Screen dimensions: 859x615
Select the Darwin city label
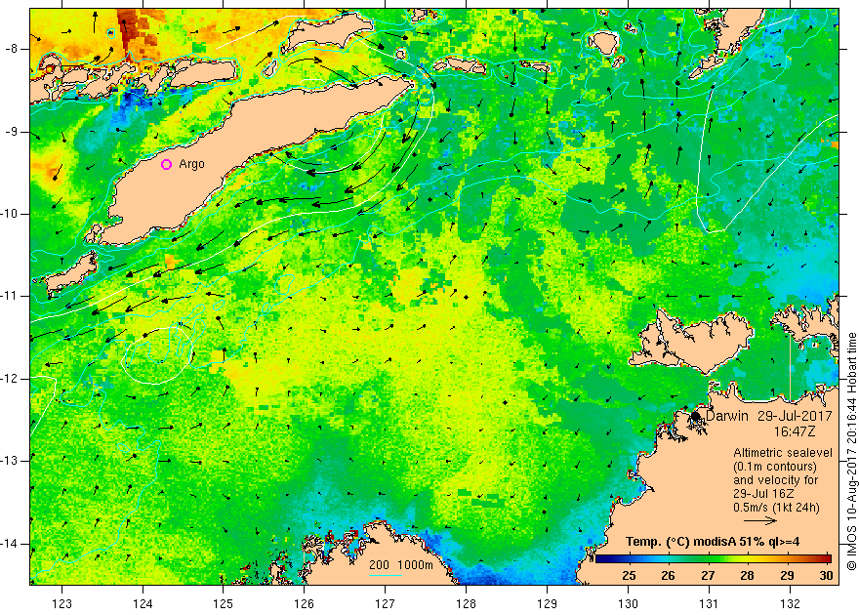(727, 416)
